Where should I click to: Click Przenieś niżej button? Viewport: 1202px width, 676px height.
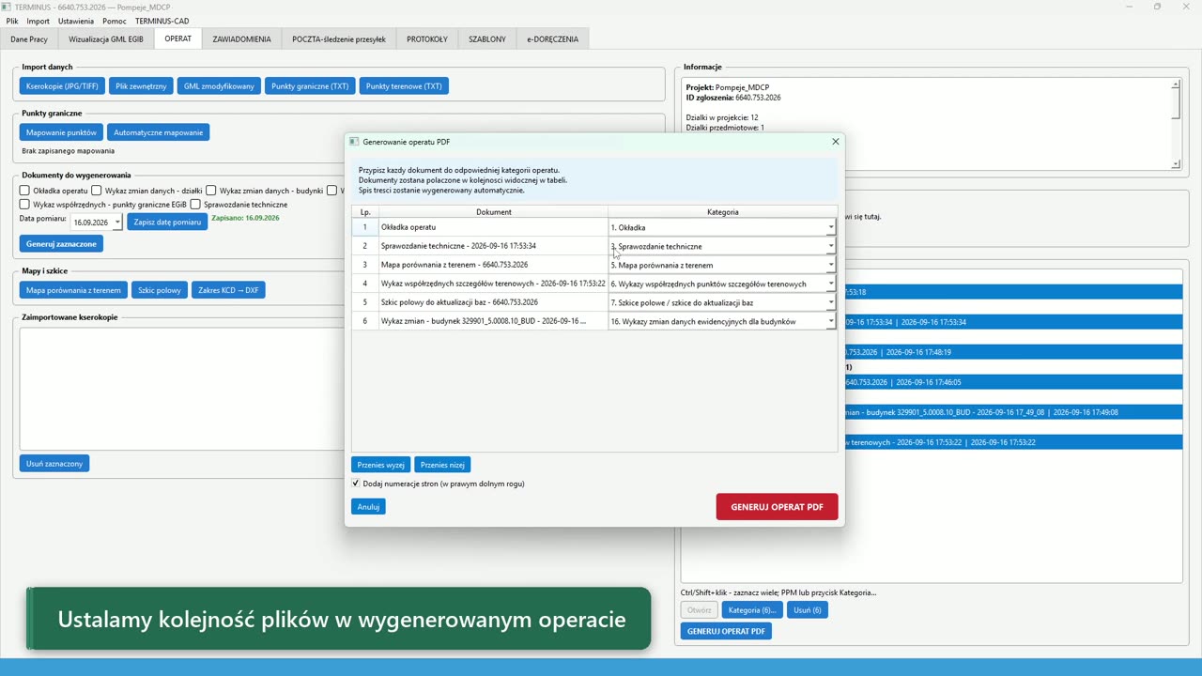click(442, 465)
